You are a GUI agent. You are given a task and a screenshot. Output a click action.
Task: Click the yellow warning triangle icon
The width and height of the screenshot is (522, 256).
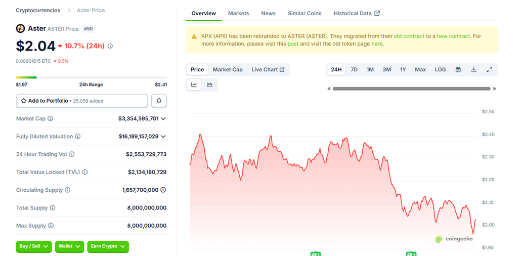194,36
